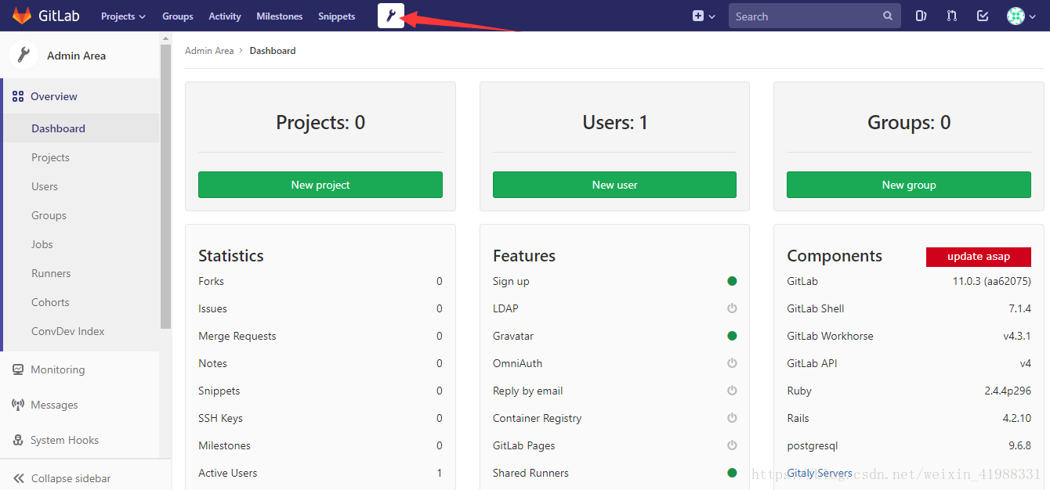Open the Issues icon in navbar
Image resolution: width=1050 pixels, height=490 pixels.
click(921, 16)
